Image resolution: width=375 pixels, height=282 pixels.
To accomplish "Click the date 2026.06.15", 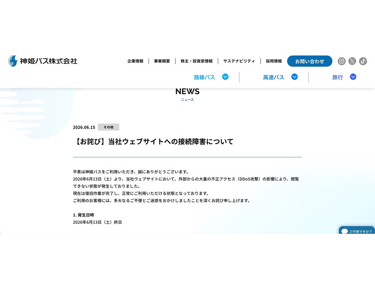I will click(x=84, y=127).
